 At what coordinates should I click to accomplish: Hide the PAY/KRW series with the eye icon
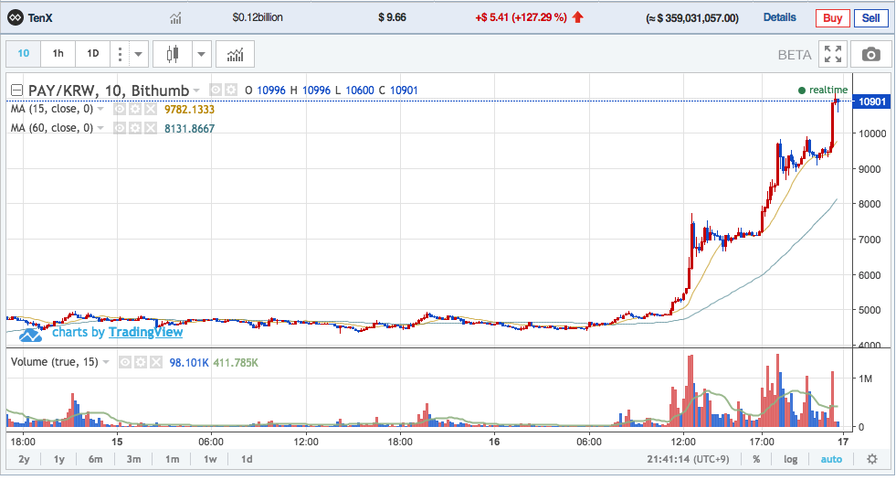pyautogui.click(x=216, y=90)
